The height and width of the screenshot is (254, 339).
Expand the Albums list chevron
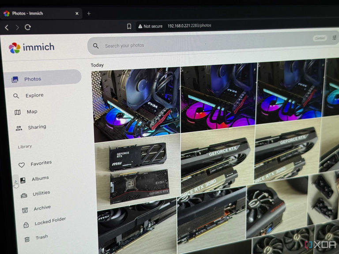tap(15, 182)
